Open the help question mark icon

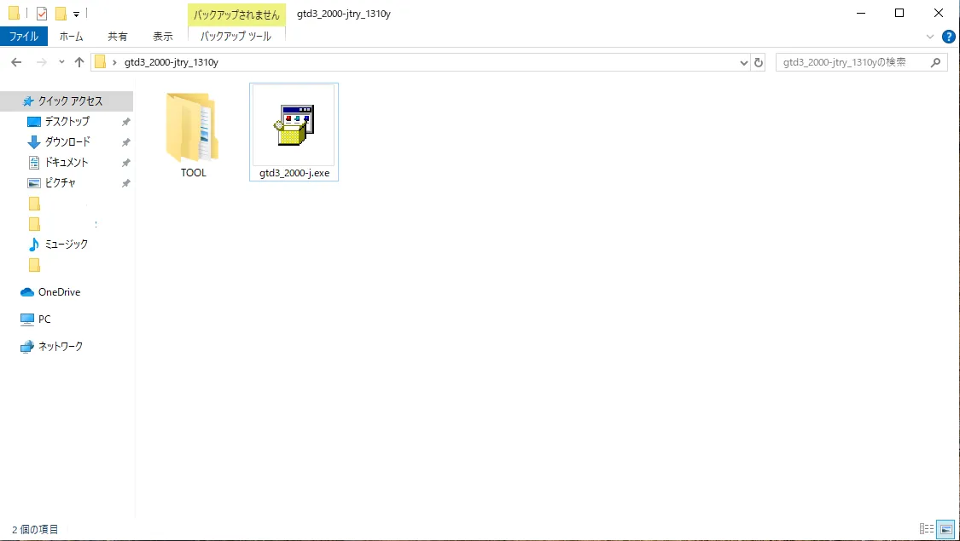tap(948, 37)
